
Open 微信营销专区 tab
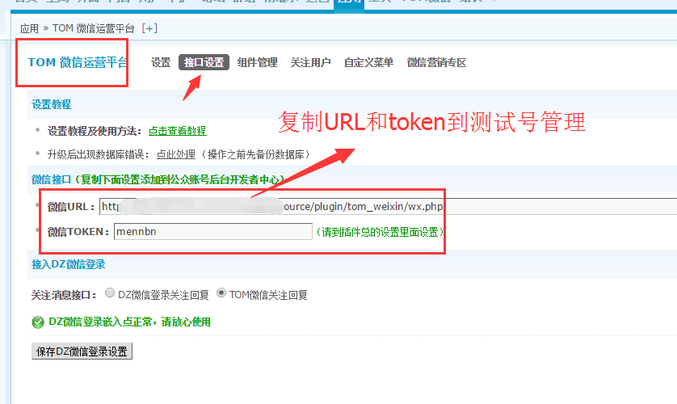[x=436, y=62]
